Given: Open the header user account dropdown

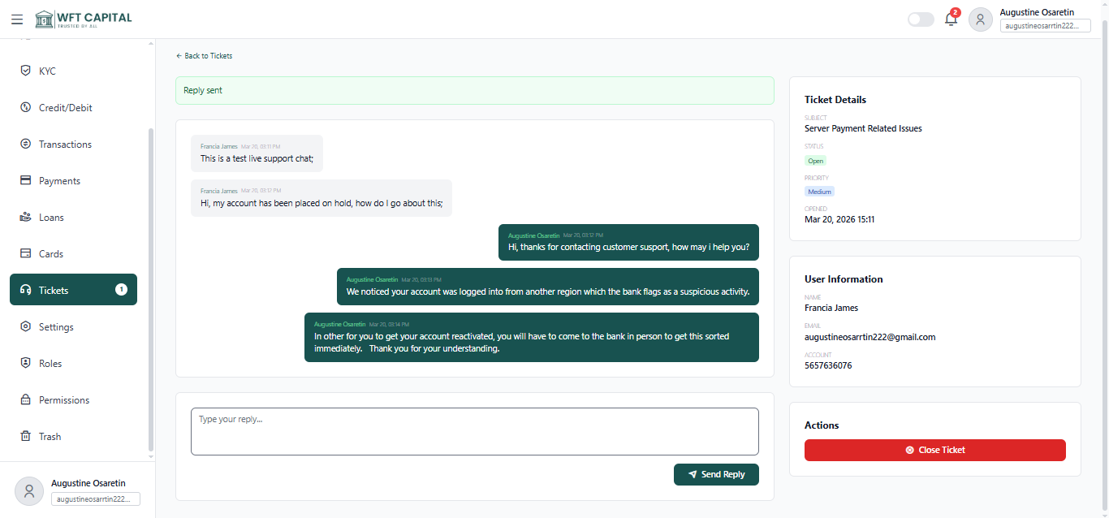Looking at the screenshot, I should point(1044,19).
